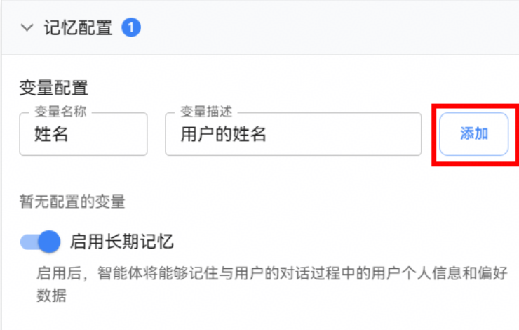Click the 变量描述 floating label
The width and height of the screenshot is (519, 330).
point(206,112)
